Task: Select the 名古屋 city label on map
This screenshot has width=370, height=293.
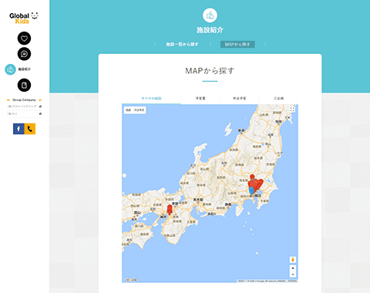Action: (198, 200)
